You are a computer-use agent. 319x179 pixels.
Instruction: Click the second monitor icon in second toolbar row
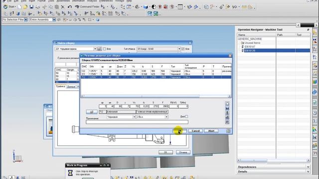pos(156,13)
